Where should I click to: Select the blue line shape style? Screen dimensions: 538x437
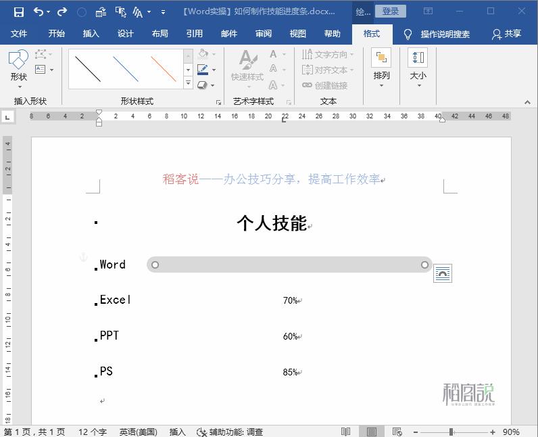[x=126, y=69]
